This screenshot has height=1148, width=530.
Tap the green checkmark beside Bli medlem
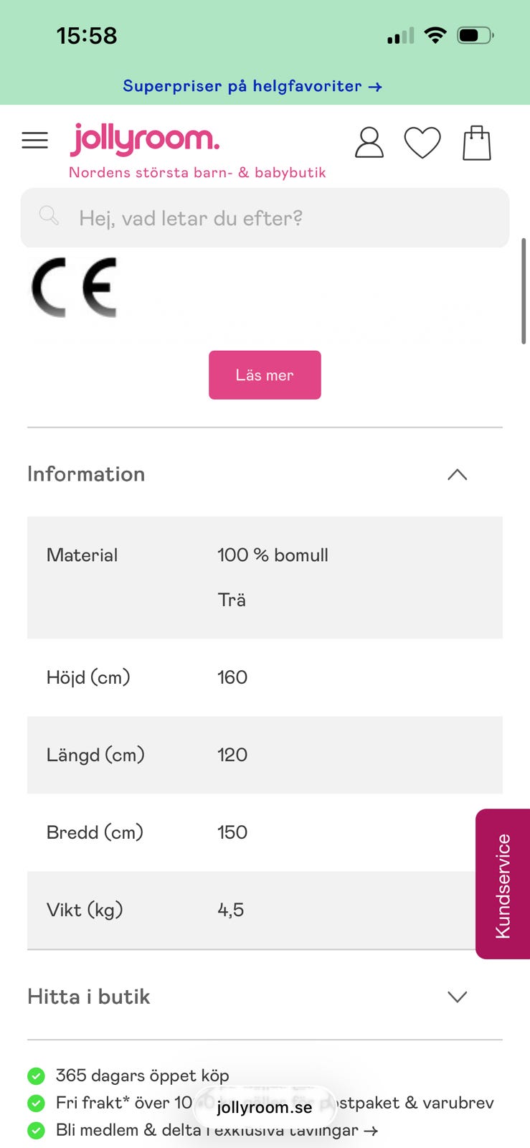[36, 1130]
